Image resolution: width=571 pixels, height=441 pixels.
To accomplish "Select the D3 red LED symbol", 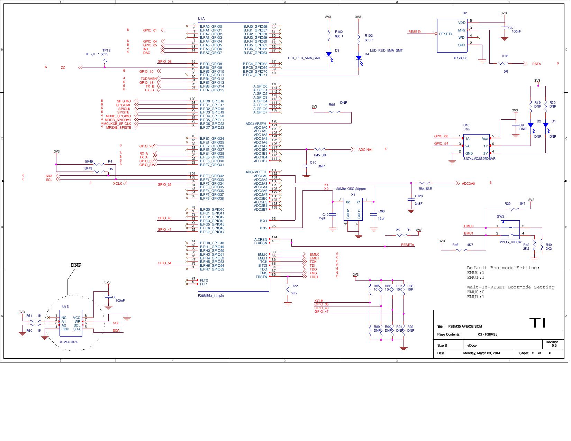I will (328, 54).
